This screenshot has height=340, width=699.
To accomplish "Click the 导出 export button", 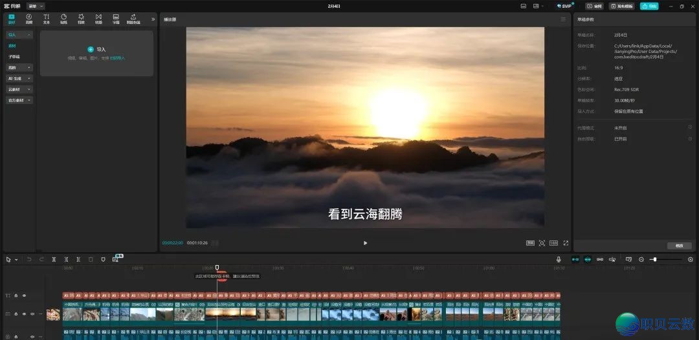I will point(649,6).
